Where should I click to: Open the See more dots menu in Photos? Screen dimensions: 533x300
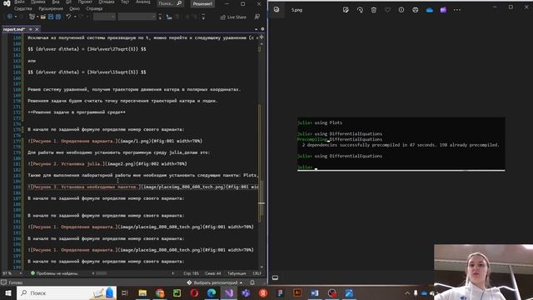tap(457, 10)
